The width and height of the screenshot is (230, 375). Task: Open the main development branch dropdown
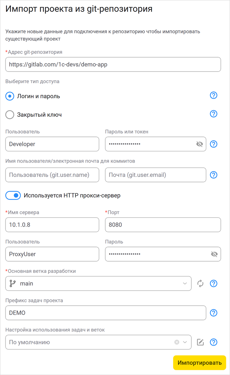(x=186, y=283)
